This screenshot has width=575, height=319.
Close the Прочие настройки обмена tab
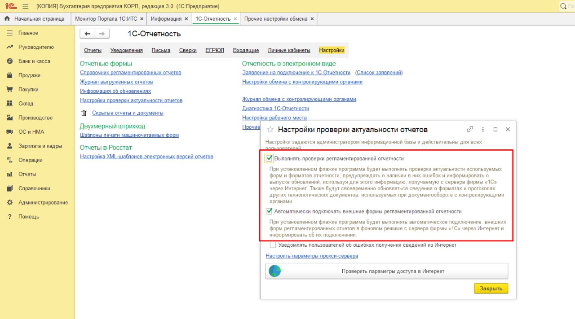point(312,19)
